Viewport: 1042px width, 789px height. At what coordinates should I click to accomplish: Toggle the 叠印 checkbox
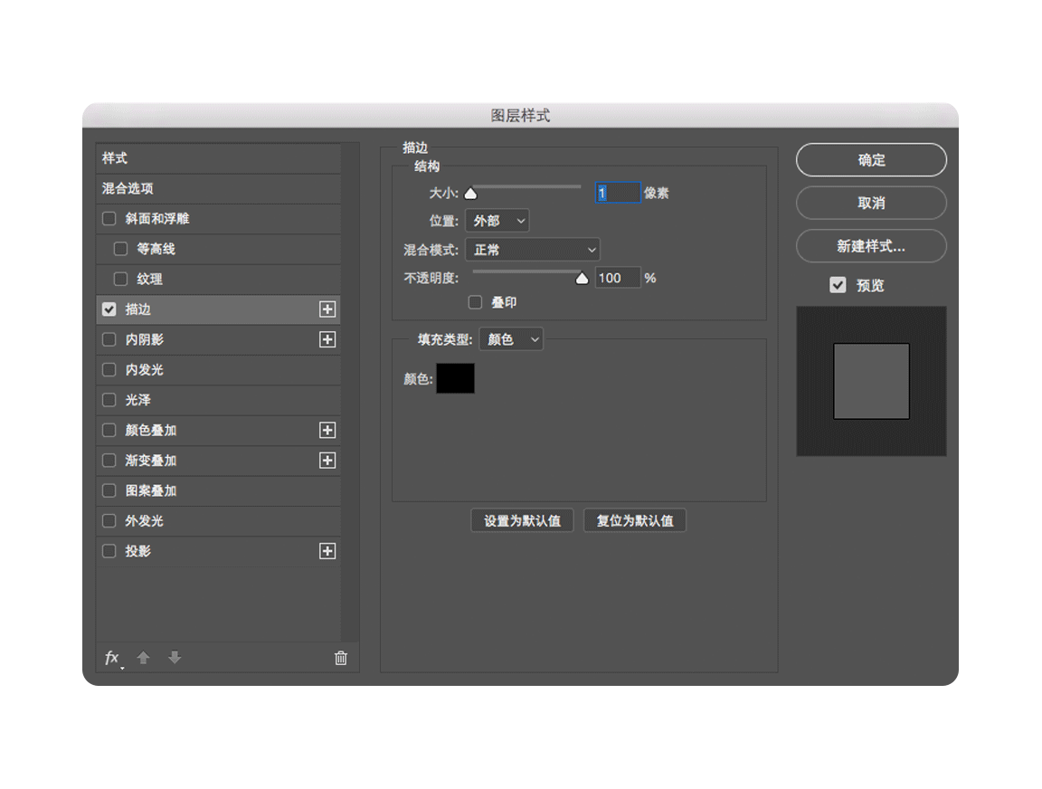point(475,302)
